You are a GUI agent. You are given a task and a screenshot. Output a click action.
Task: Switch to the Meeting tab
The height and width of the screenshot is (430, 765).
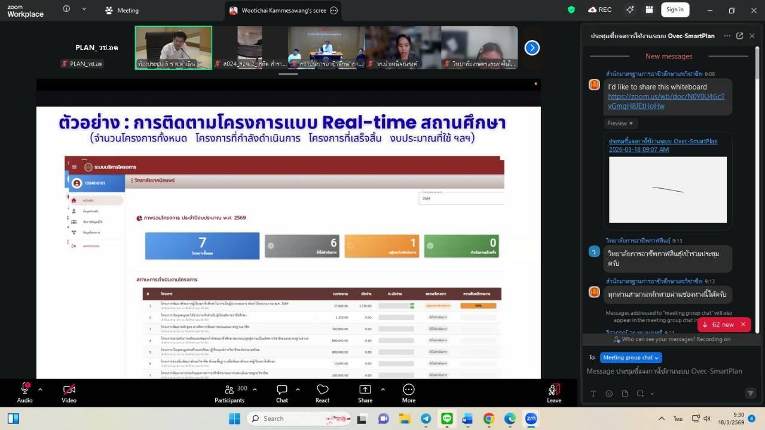[121, 10]
